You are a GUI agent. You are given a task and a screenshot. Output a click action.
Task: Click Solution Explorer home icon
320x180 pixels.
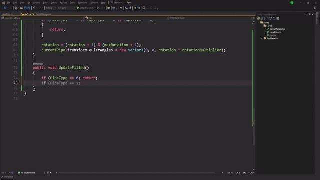point(259,18)
